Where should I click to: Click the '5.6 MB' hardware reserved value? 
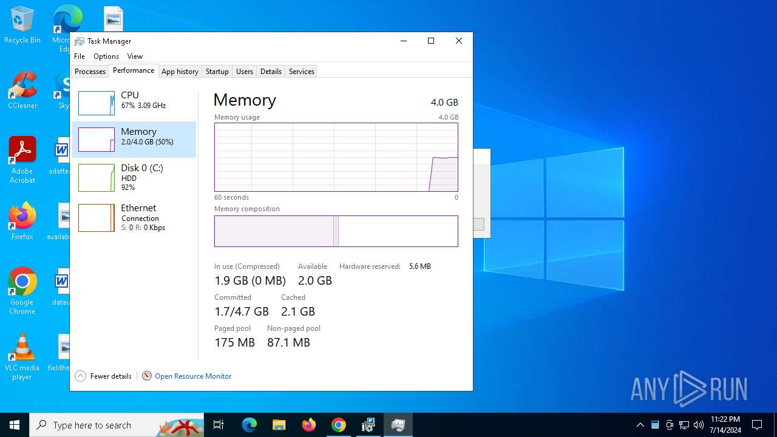pos(420,266)
